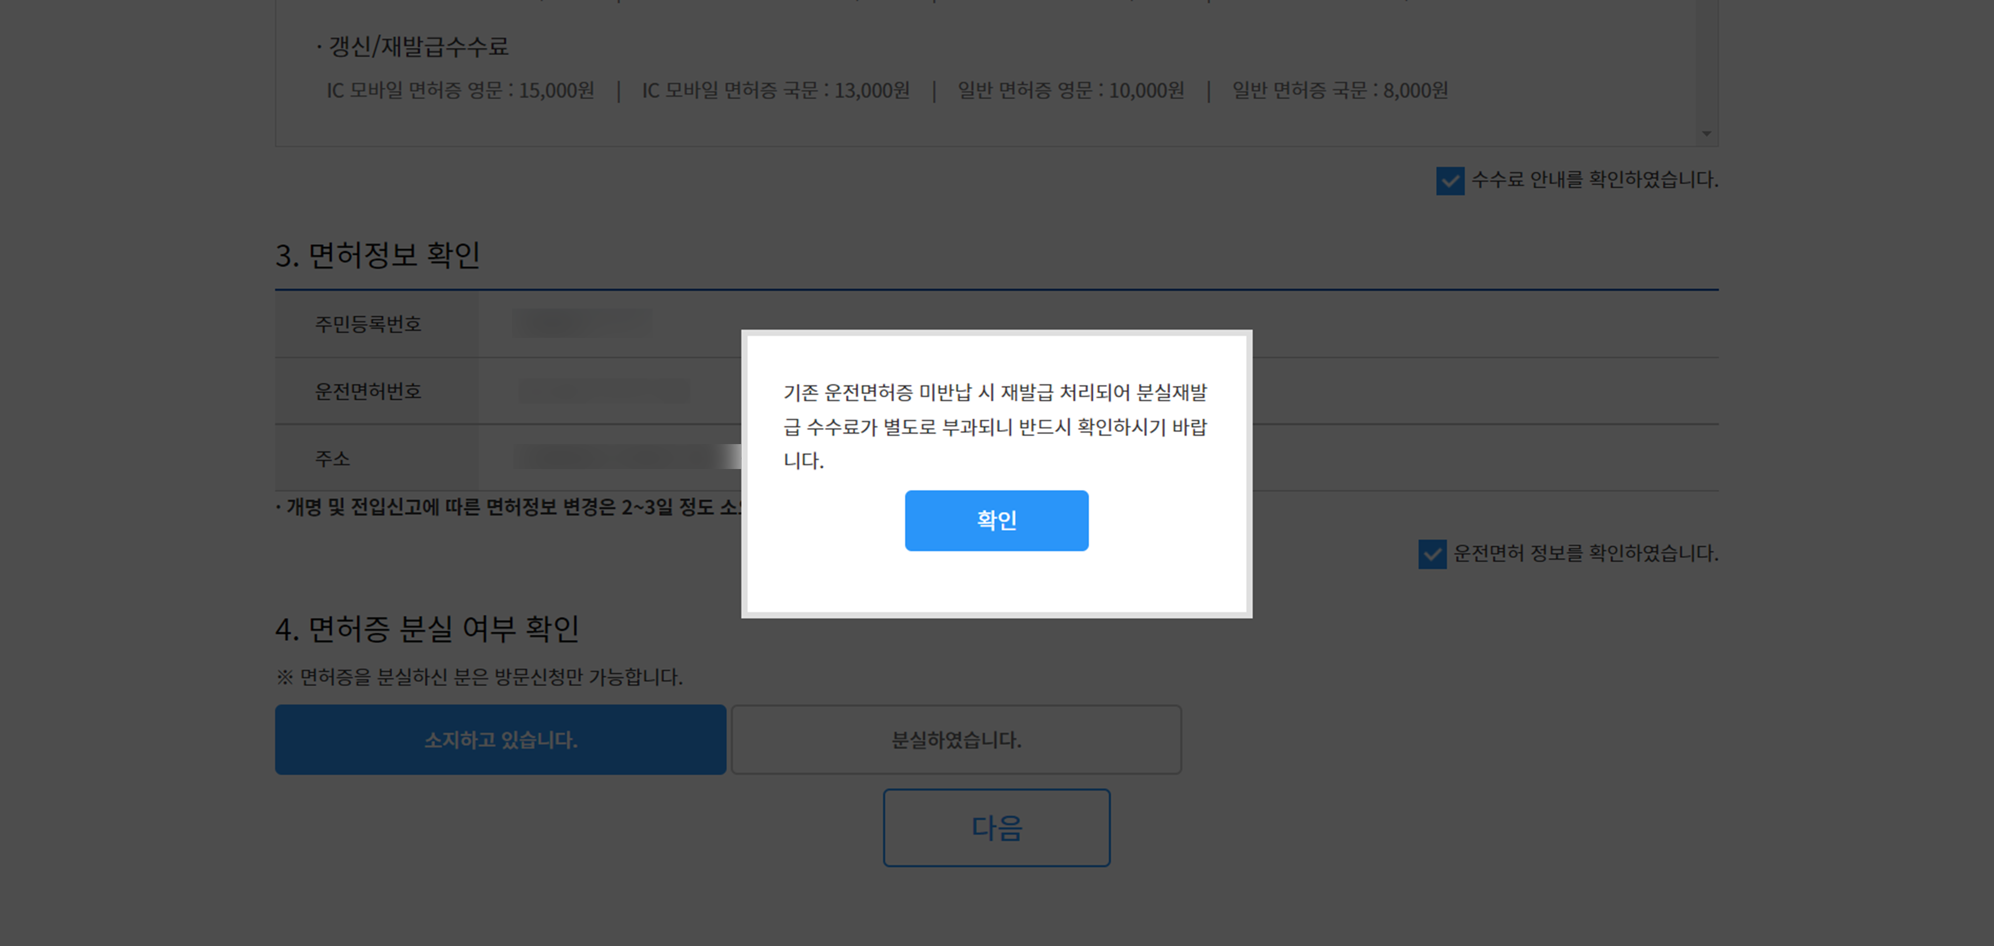This screenshot has width=1994, height=946.
Task: Click the 3. 면허정보 확인 heading
Action: click(x=378, y=255)
